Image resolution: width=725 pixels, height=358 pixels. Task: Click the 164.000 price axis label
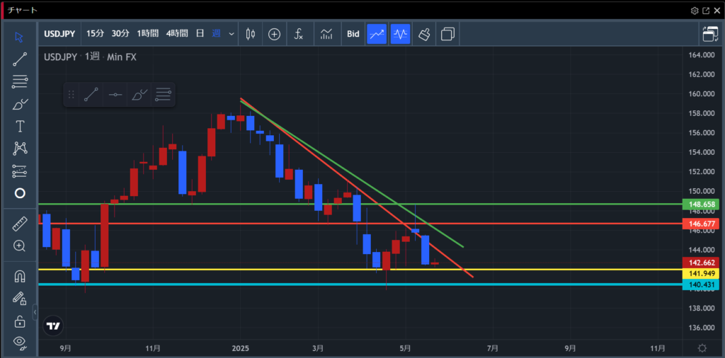coord(701,55)
